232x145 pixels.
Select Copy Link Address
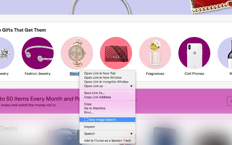click(107, 97)
